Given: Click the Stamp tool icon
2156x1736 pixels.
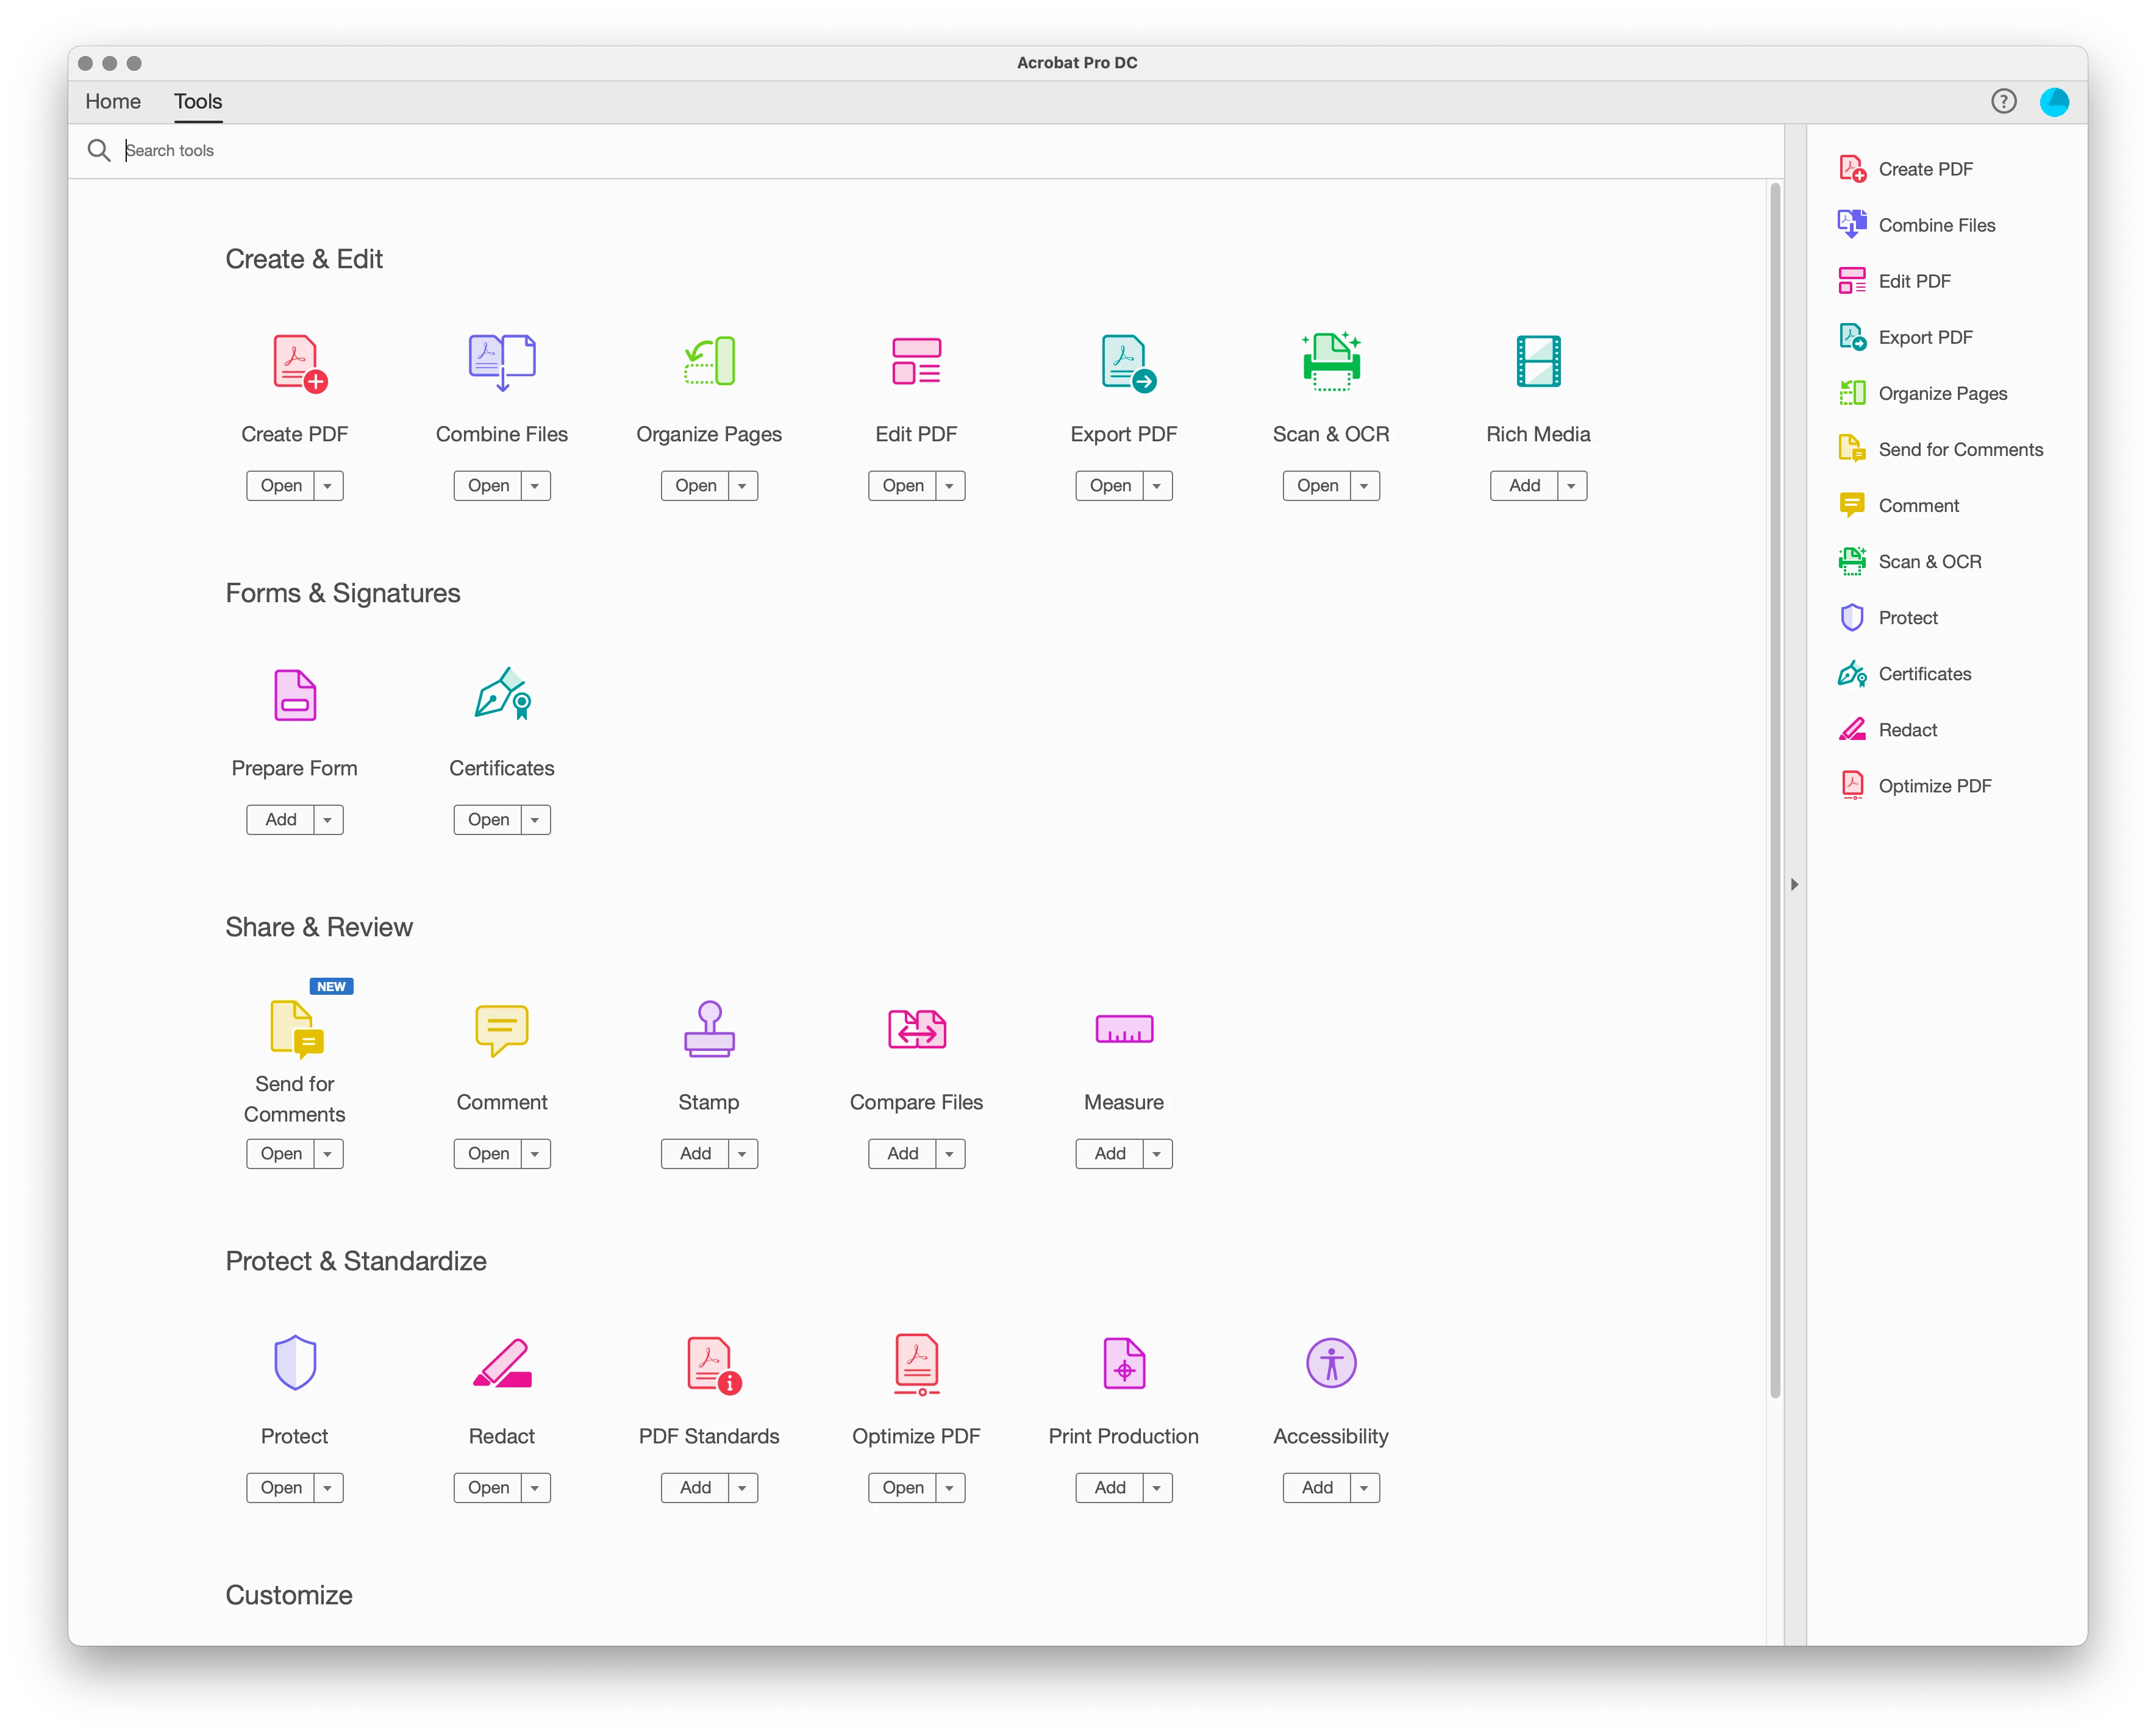Looking at the screenshot, I should pyautogui.click(x=709, y=1029).
